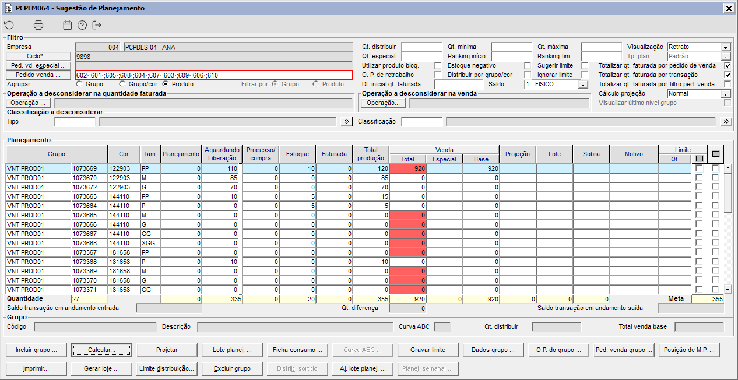Click Gerar lote ... button
Screen dimensions: 738x380
[101, 369]
